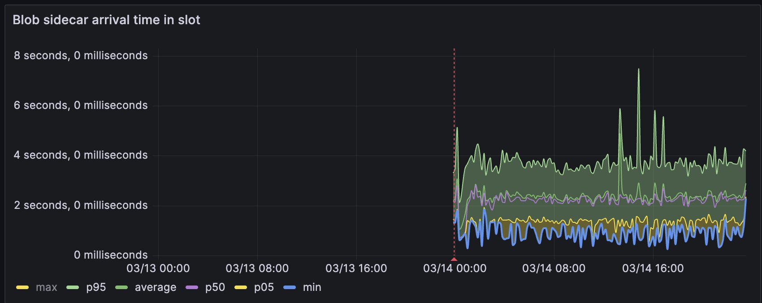Image resolution: width=762 pixels, height=303 pixels.
Task: Click the 03/13 00:00 x-axis time label
Action: (158, 268)
